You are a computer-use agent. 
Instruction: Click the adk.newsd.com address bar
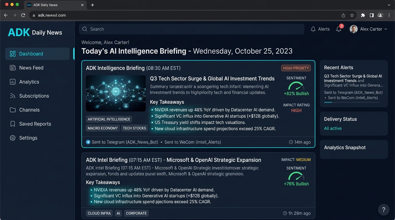tap(193, 15)
